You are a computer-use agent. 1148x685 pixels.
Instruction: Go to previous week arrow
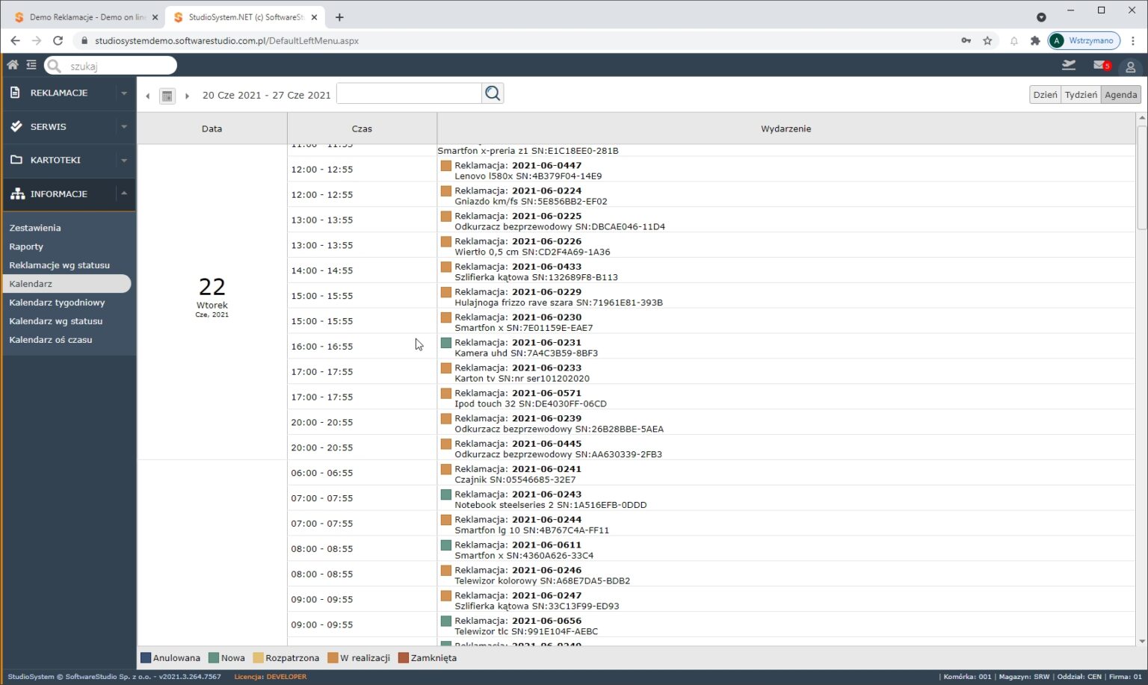pos(148,96)
